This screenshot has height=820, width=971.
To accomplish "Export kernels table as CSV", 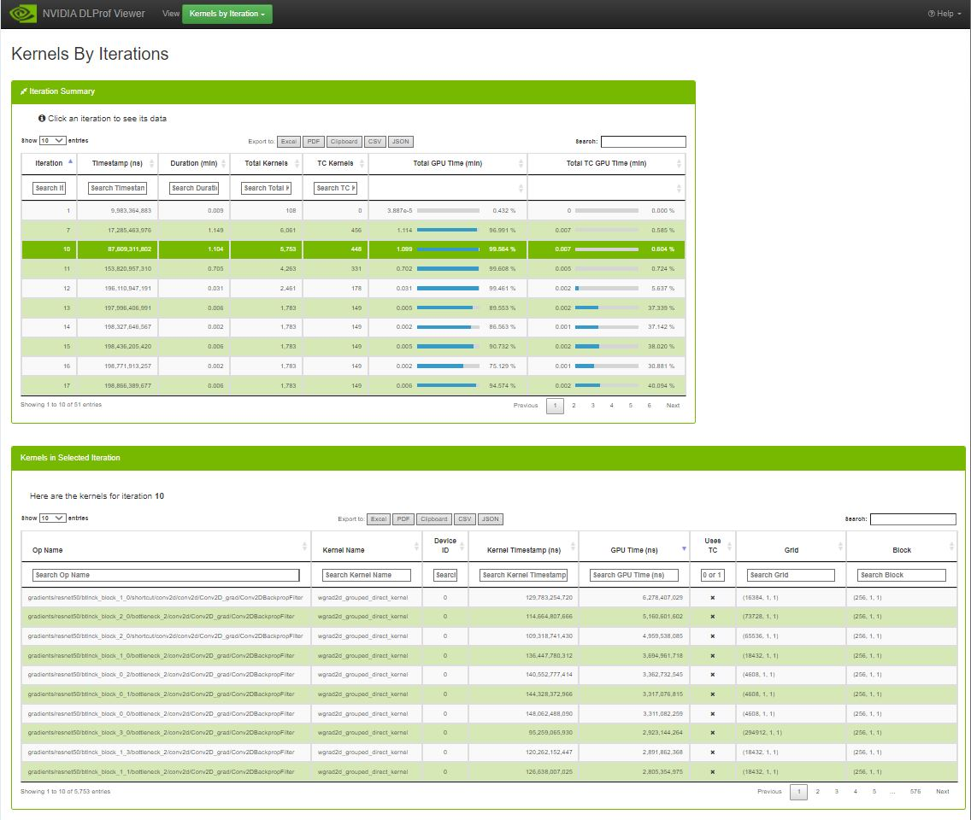I will point(464,519).
